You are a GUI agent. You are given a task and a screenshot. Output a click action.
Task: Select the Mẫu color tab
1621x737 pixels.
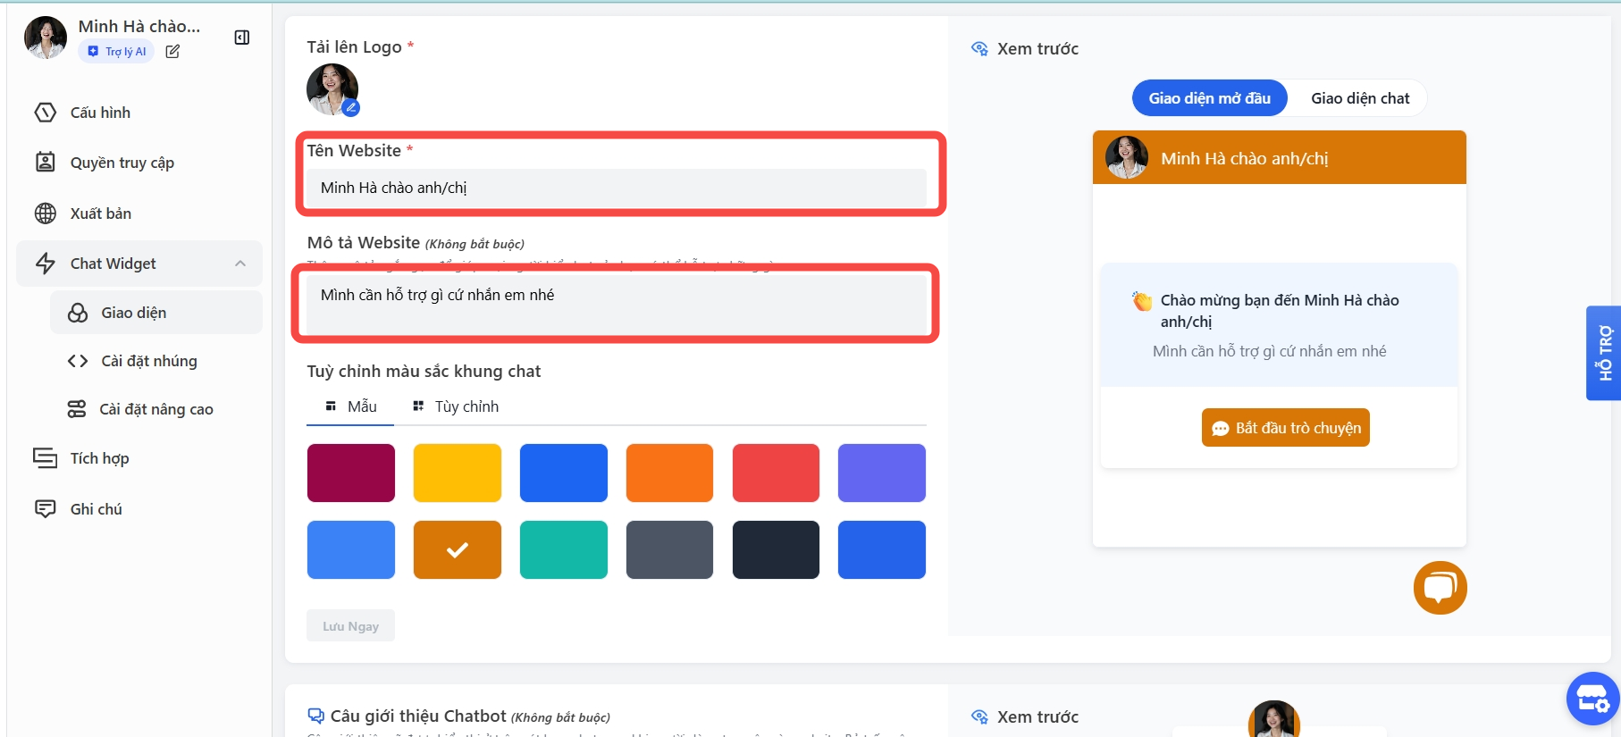coord(351,406)
